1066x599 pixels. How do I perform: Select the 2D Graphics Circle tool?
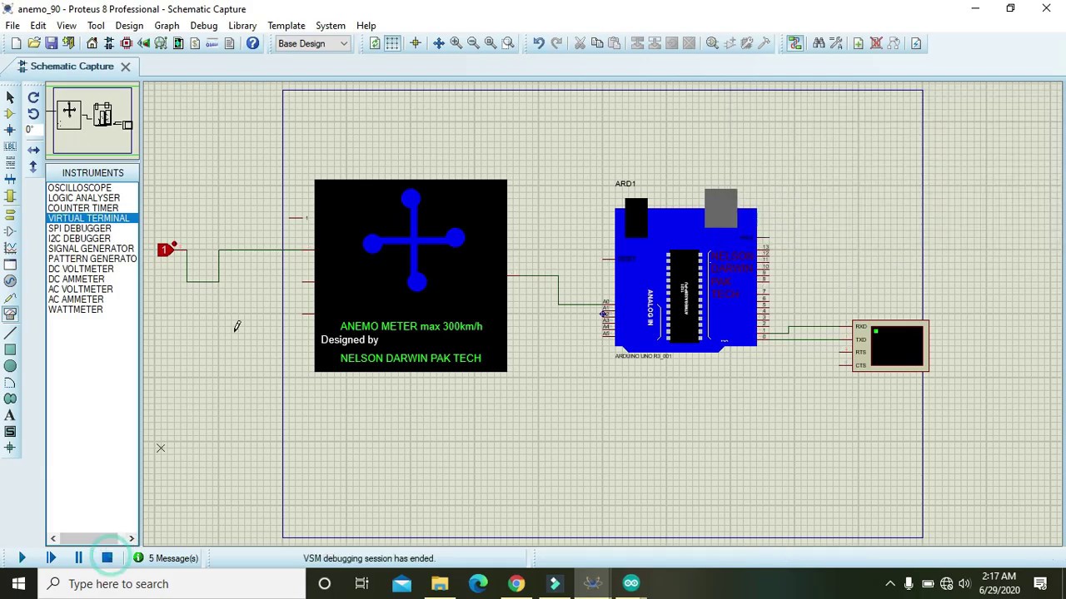(x=10, y=366)
